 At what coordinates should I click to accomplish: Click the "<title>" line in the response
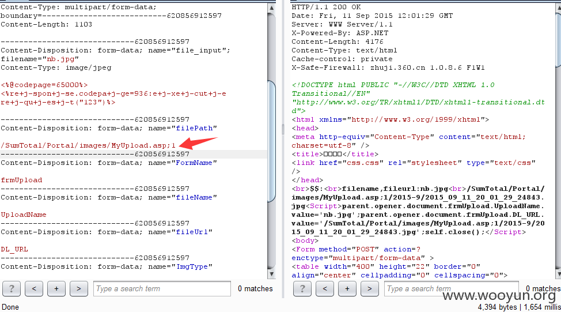(x=335, y=154)
